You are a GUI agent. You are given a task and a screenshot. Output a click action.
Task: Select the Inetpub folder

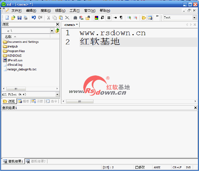pyautogui.click(x=10, y=46)
